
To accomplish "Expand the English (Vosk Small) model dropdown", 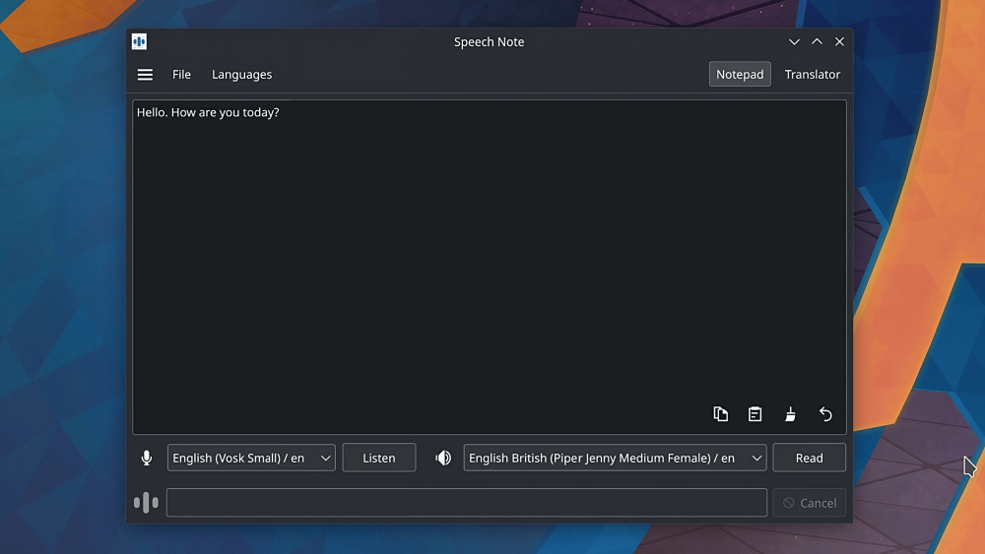I will pyautogui.click(x=251, y=458).
